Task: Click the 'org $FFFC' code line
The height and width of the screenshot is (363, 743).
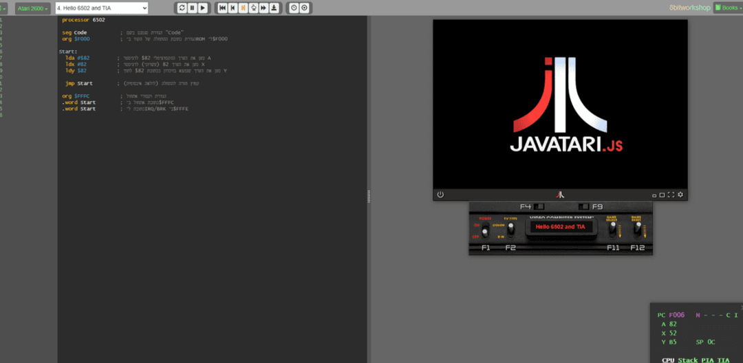Action: [x=76, y=96]
